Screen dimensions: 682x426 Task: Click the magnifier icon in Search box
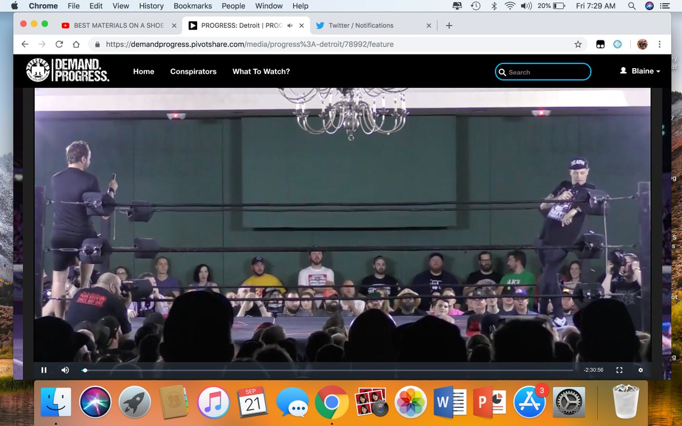(502, 72)
